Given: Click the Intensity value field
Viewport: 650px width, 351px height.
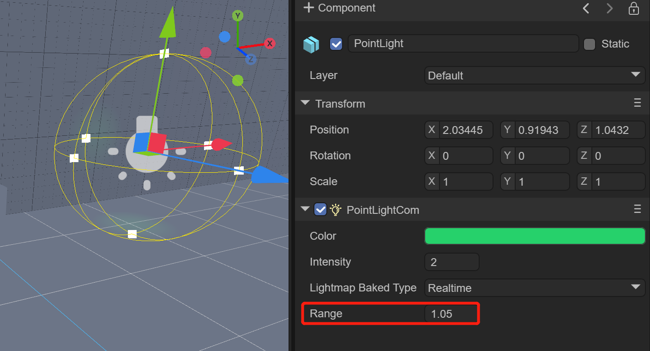Looking at the screenshot, I should (451, 262).
